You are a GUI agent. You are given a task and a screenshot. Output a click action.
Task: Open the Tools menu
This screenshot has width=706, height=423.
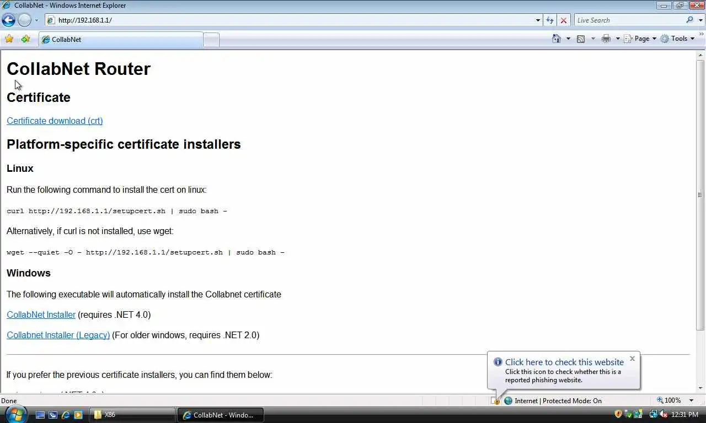[x=678, y=39]
